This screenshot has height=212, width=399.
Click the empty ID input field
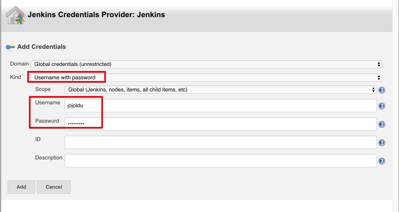click(x=220, y=142)
